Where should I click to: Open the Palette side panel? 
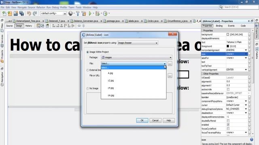click(257, 54)
